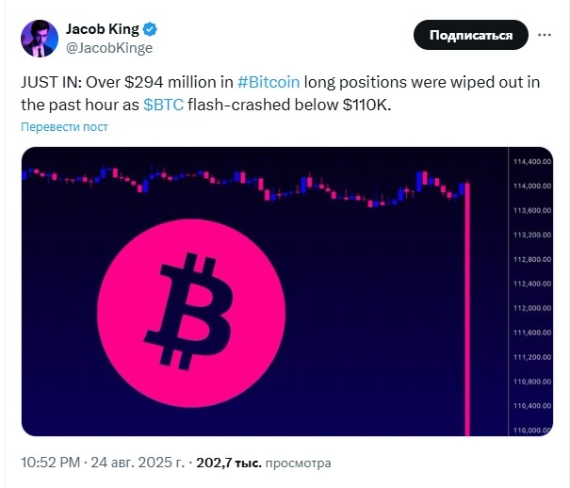570x488 pixels.
Task: Click the long red crash candle
Action: [467, 311]
